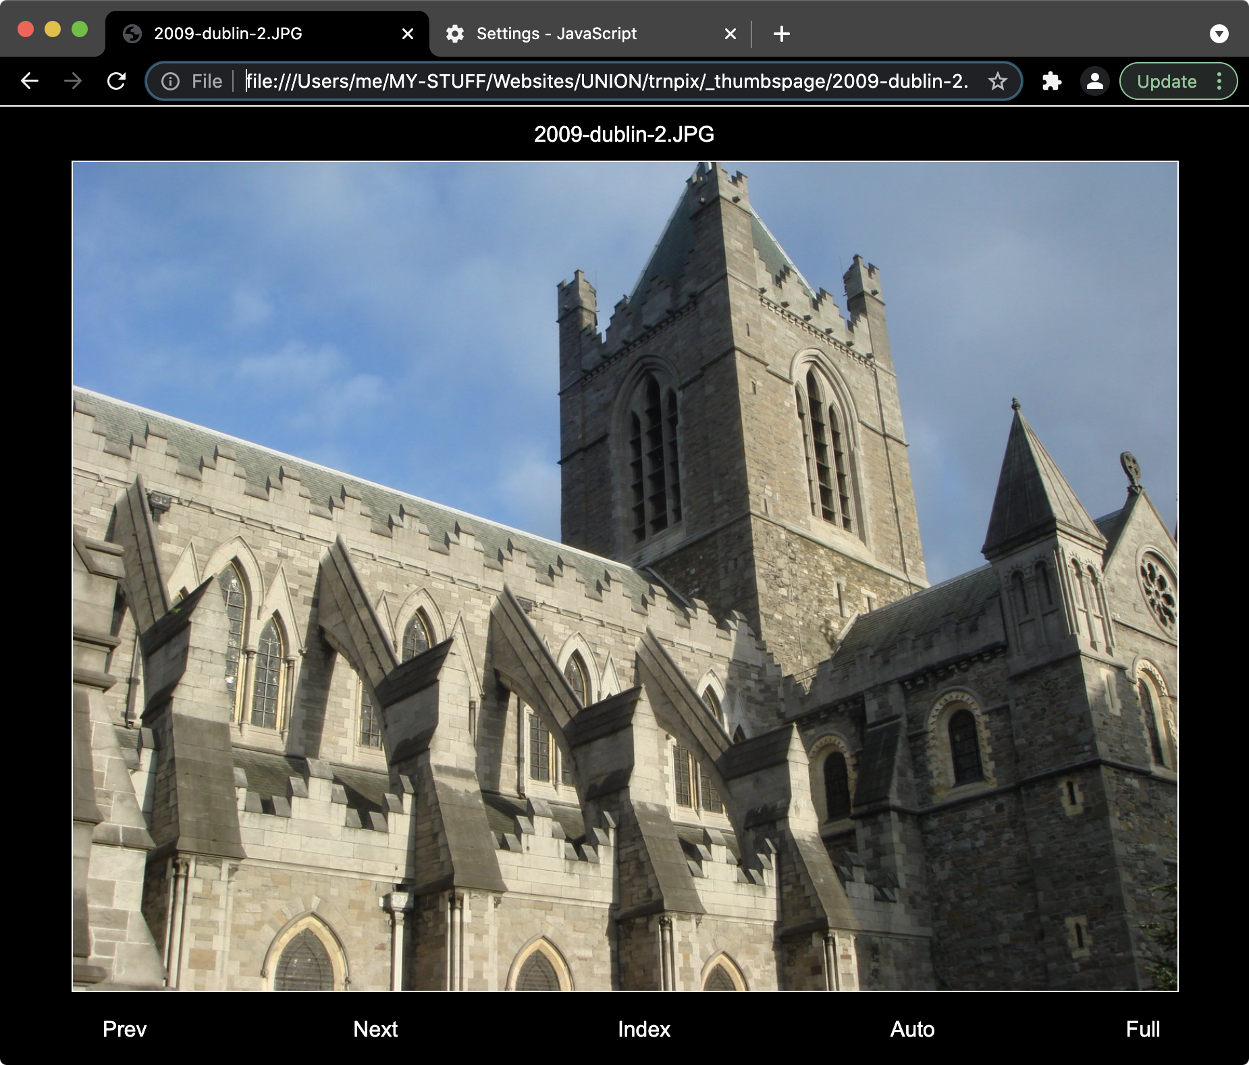This screenshot has height=1065, width=1249.
Task: Open a new tab with plus button
Action: tap(781, 34)
